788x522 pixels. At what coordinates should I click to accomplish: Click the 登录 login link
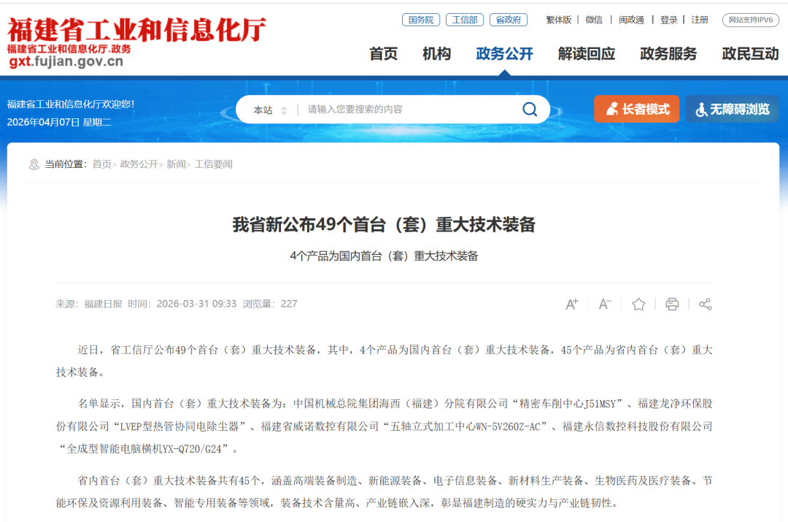(668, 20)
